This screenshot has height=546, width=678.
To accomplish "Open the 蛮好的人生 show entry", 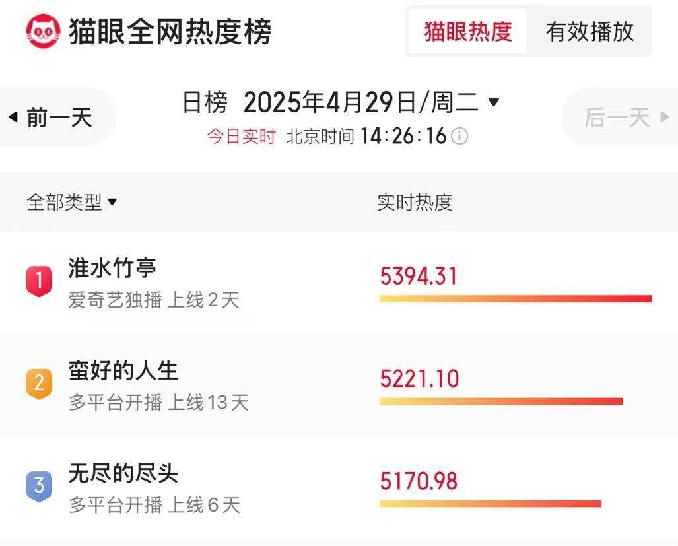I will tap(339, 384).
